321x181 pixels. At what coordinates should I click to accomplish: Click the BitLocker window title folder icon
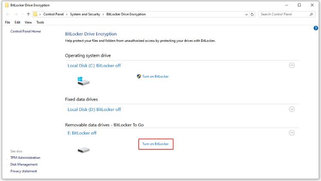[x=7, y=5]
